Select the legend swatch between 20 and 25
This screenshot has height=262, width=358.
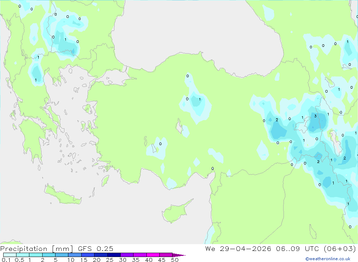101,255
